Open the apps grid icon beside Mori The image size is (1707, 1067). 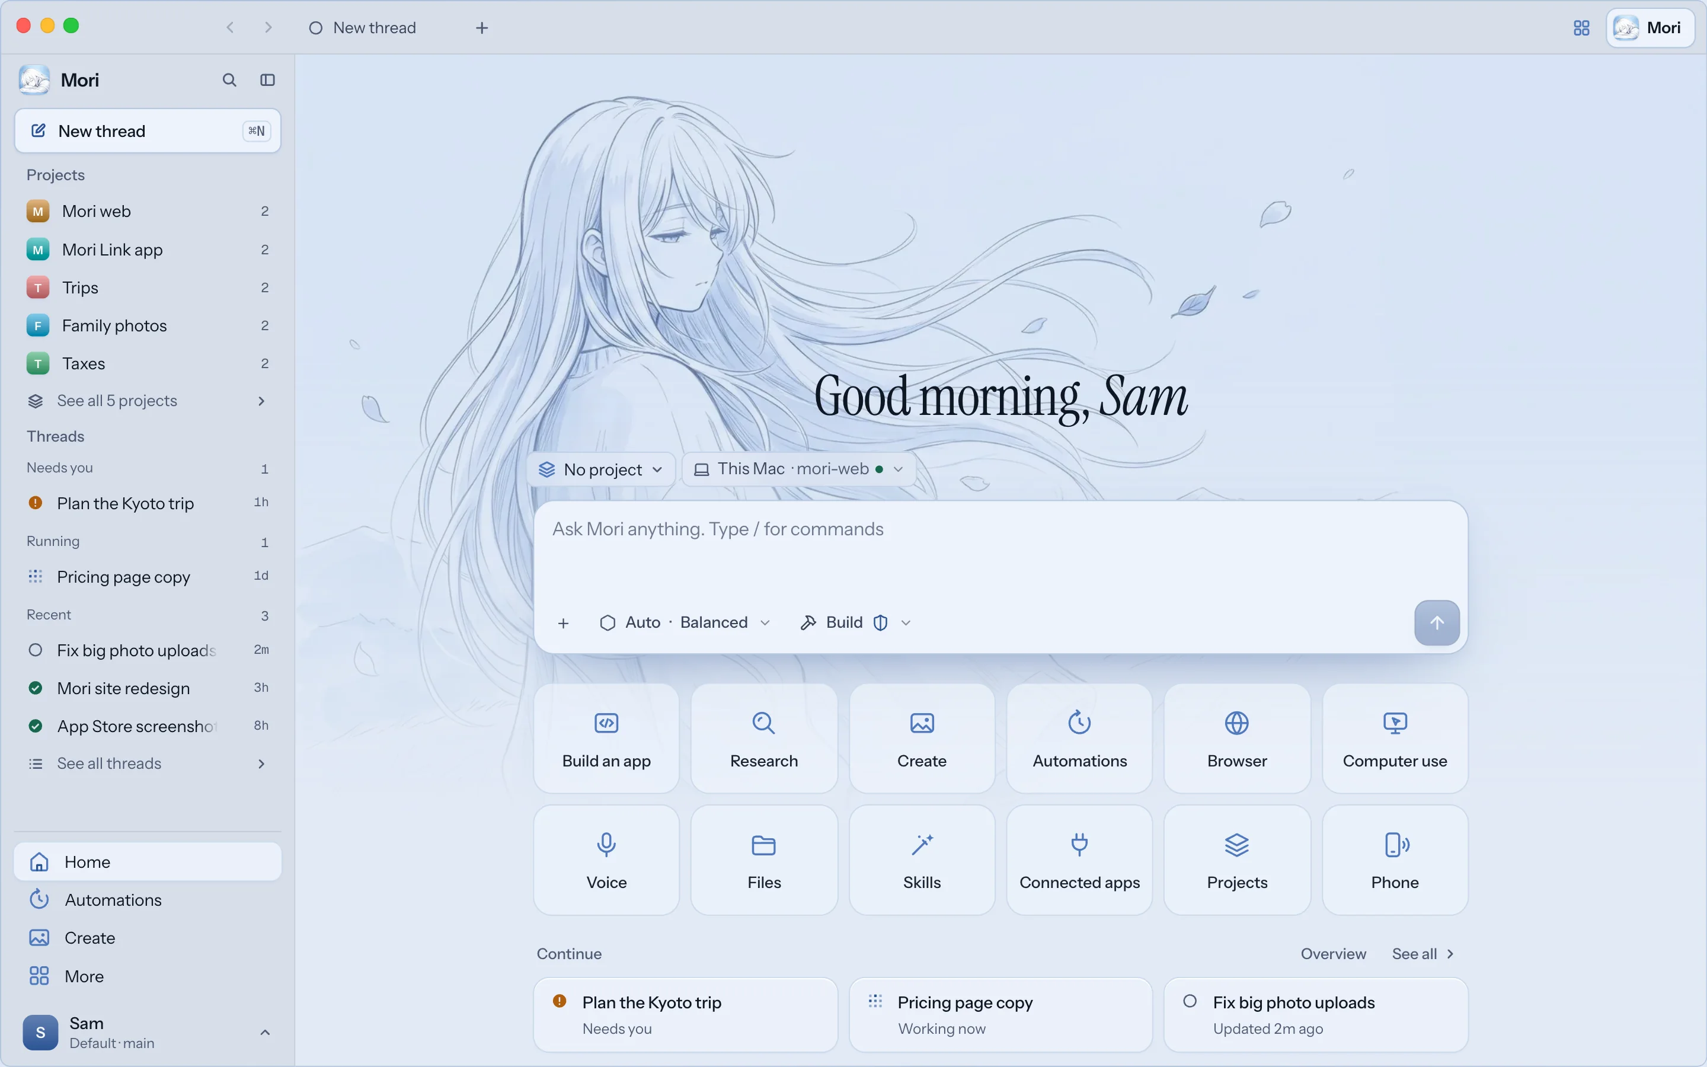(1581, 27)
